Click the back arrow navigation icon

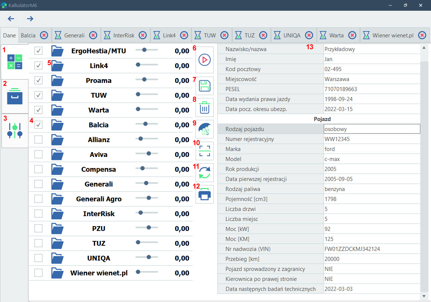point(11,19)
